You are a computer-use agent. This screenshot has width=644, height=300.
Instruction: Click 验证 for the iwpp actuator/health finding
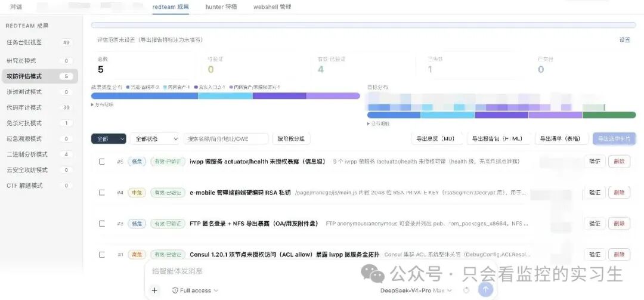tap(595, 162)
